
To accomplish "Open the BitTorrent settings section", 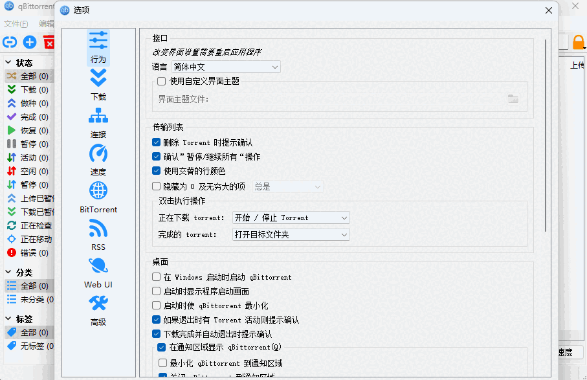I will tap(98, 197).
